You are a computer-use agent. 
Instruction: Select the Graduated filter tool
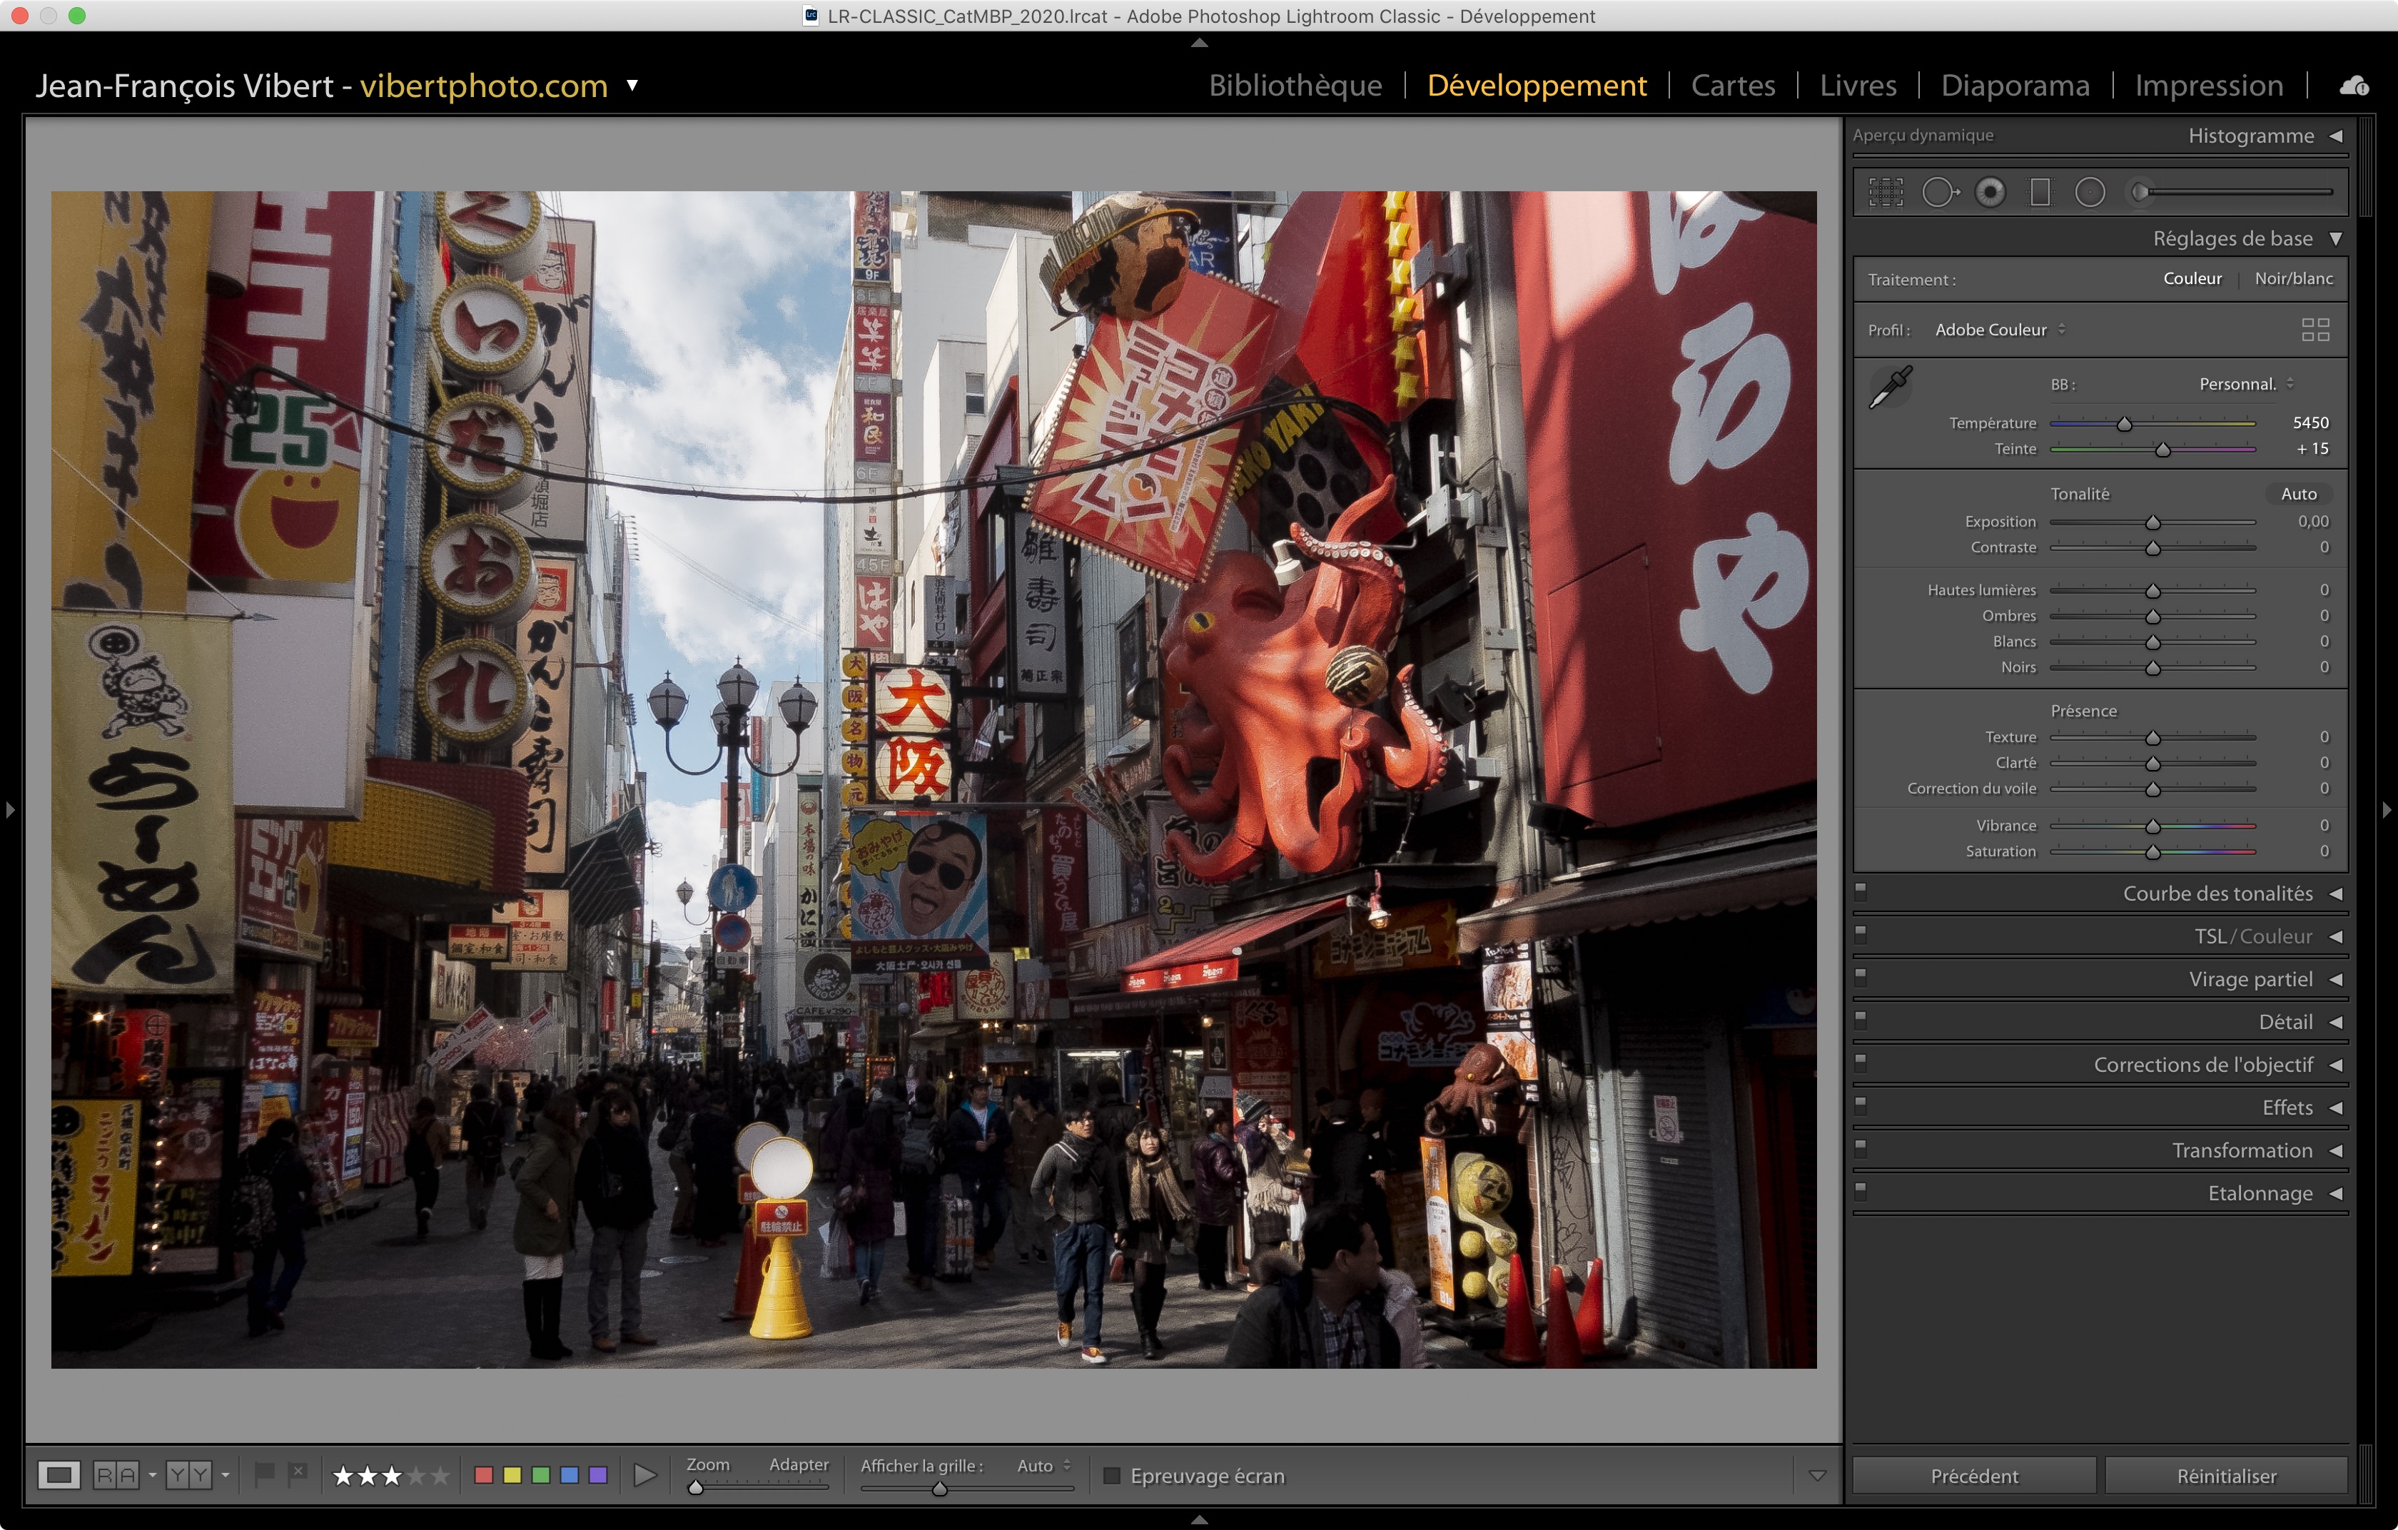pos(2040,192)
